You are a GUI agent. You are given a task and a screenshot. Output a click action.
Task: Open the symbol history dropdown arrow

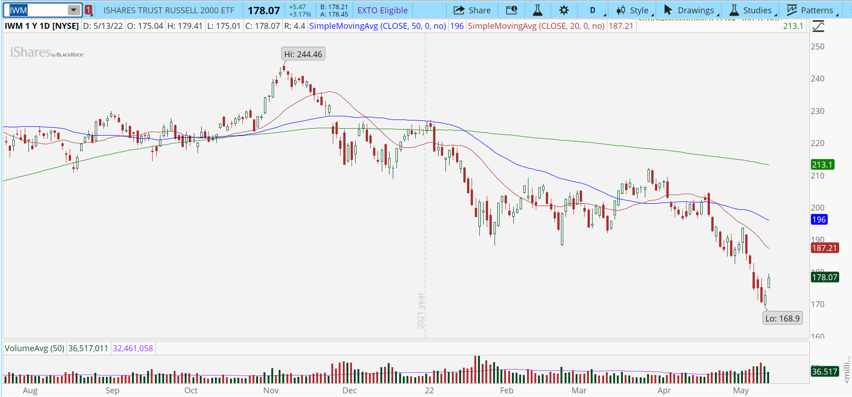click(74, 10)
